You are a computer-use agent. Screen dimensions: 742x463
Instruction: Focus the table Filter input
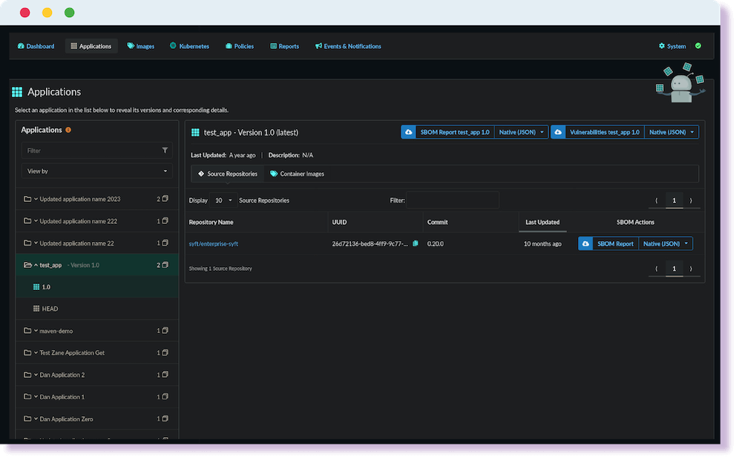point(453,201)
